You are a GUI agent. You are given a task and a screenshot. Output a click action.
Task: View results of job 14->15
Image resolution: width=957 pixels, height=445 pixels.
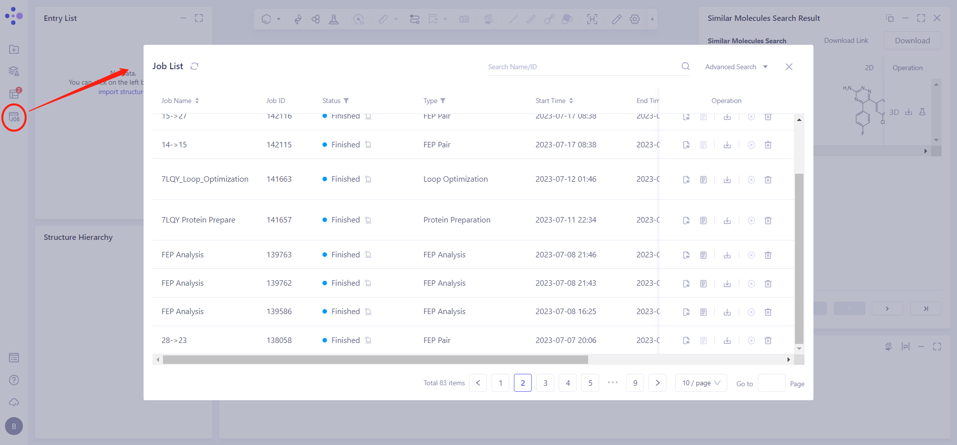click(686, 145)
